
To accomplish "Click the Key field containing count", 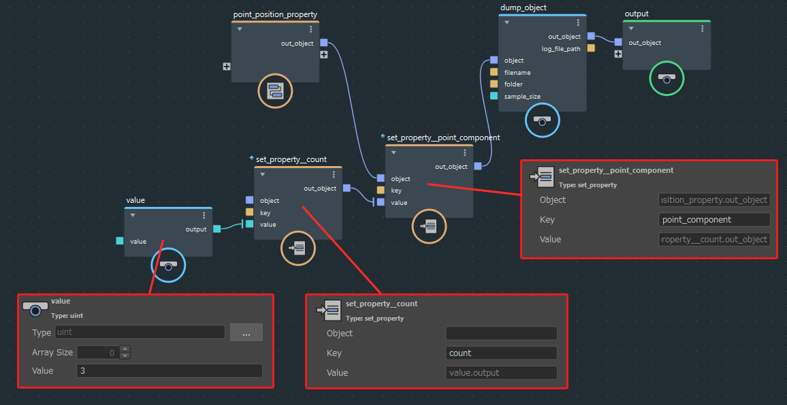I will [x=501, y=353].
